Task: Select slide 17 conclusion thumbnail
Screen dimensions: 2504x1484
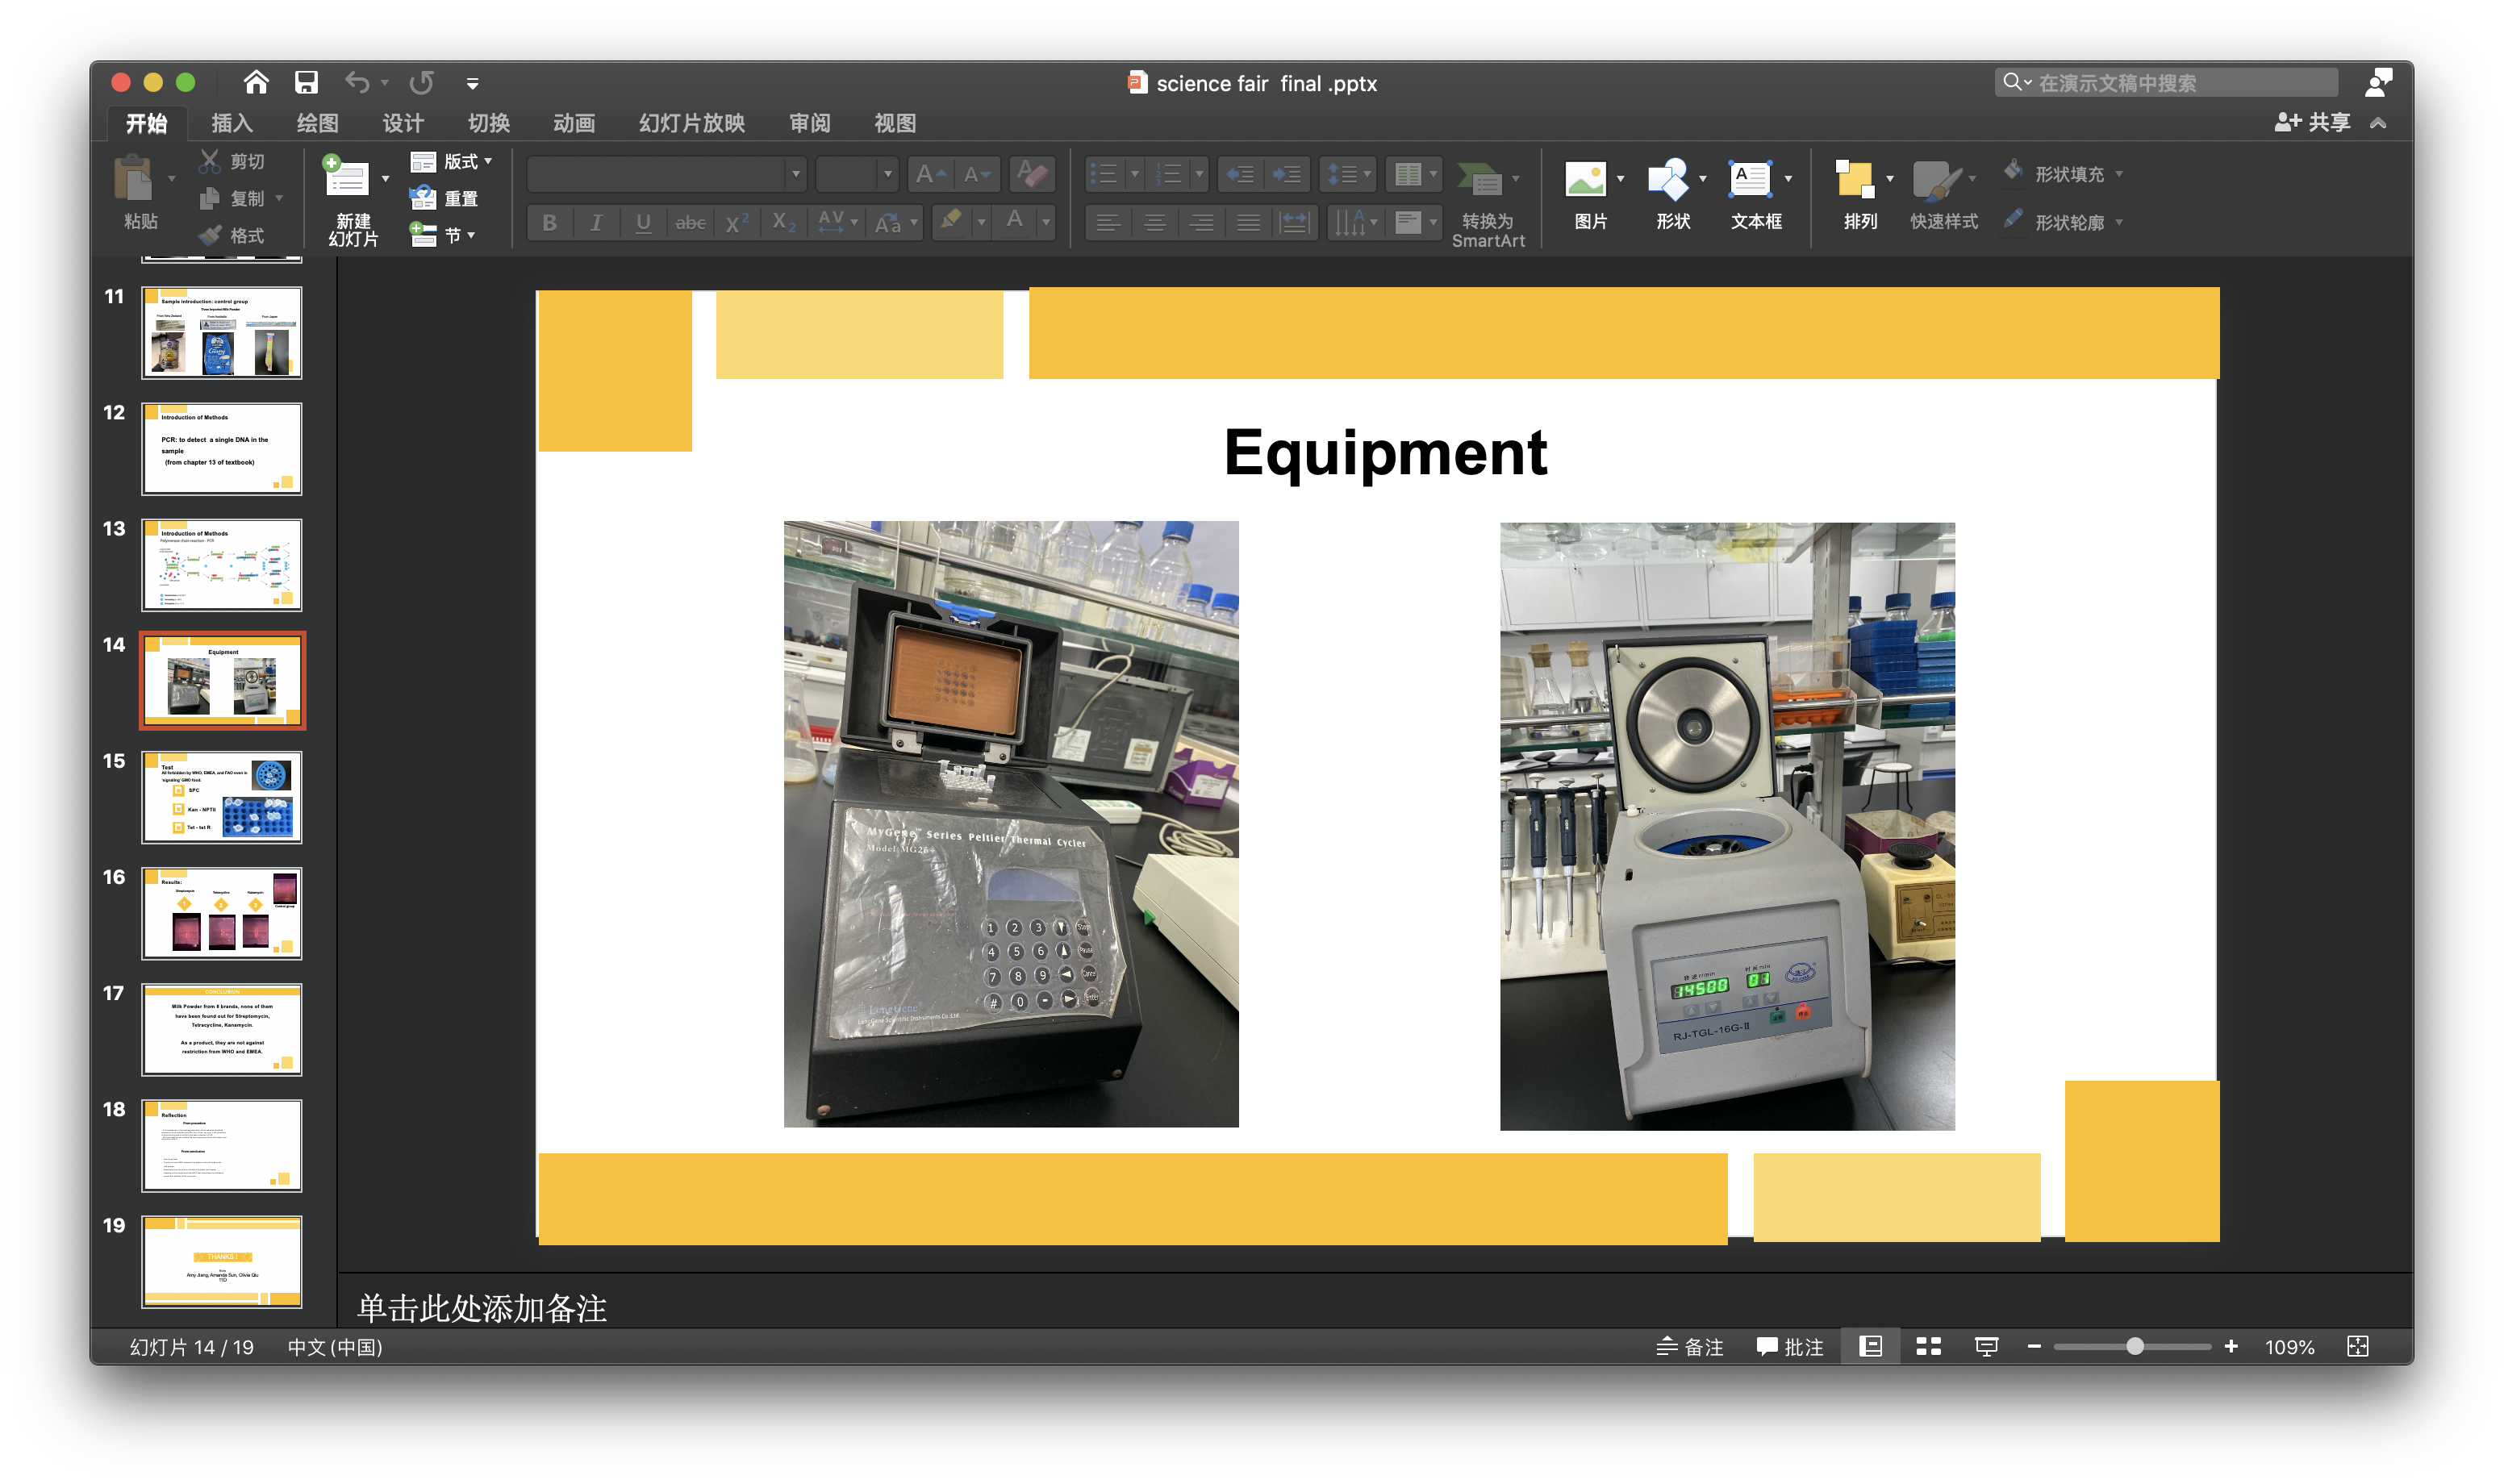Action: [221, 1029]
